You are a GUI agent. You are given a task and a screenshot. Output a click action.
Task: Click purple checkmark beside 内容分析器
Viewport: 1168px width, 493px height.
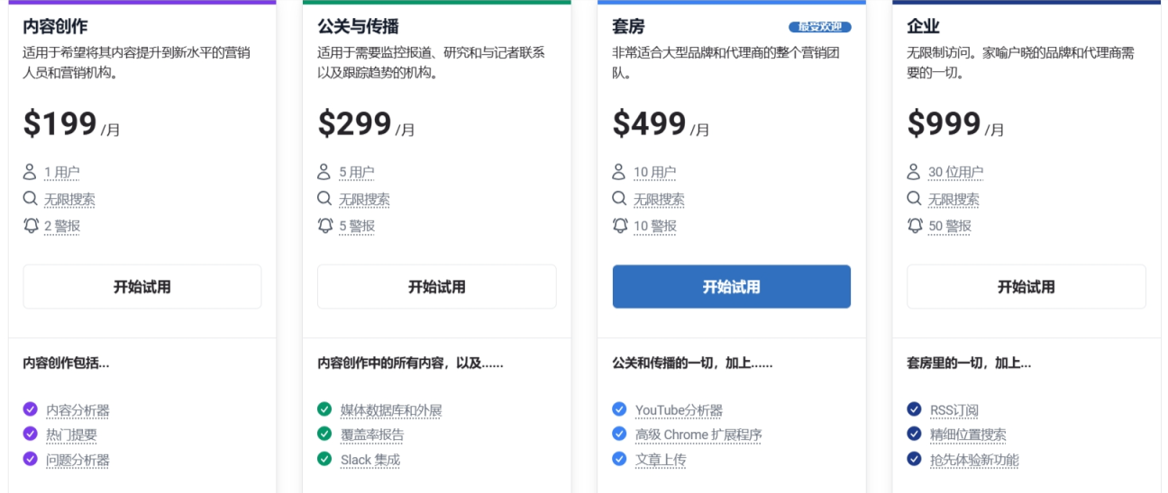click(31, 409)
